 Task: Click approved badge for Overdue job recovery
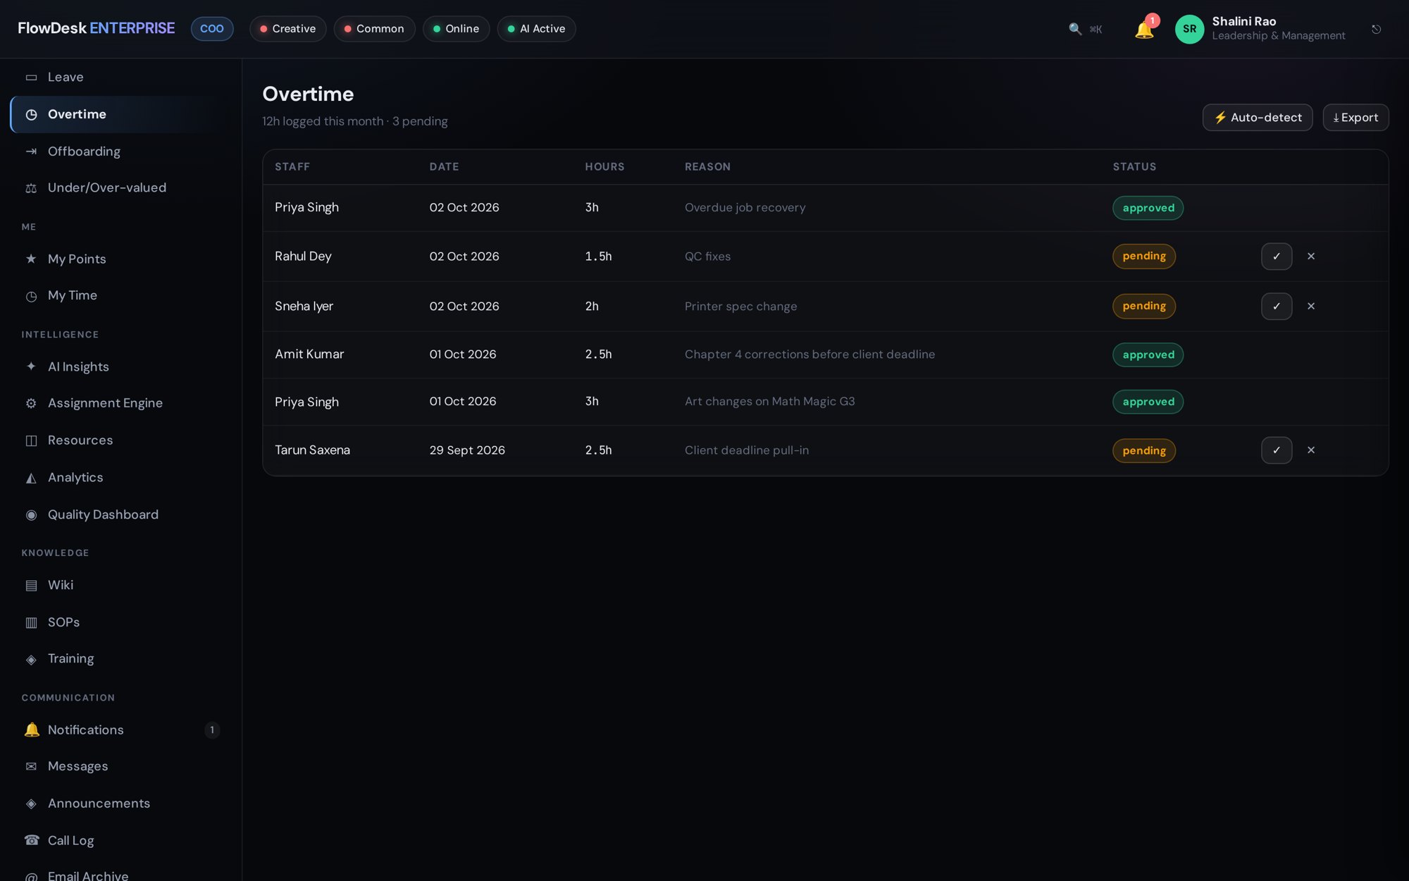coord(1148,208)
